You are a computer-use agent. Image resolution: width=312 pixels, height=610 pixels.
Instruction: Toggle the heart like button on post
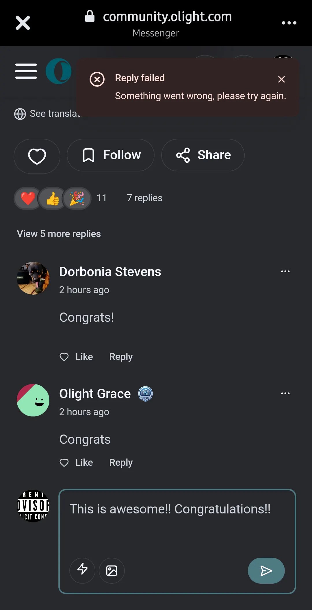(x=37, y=156)
